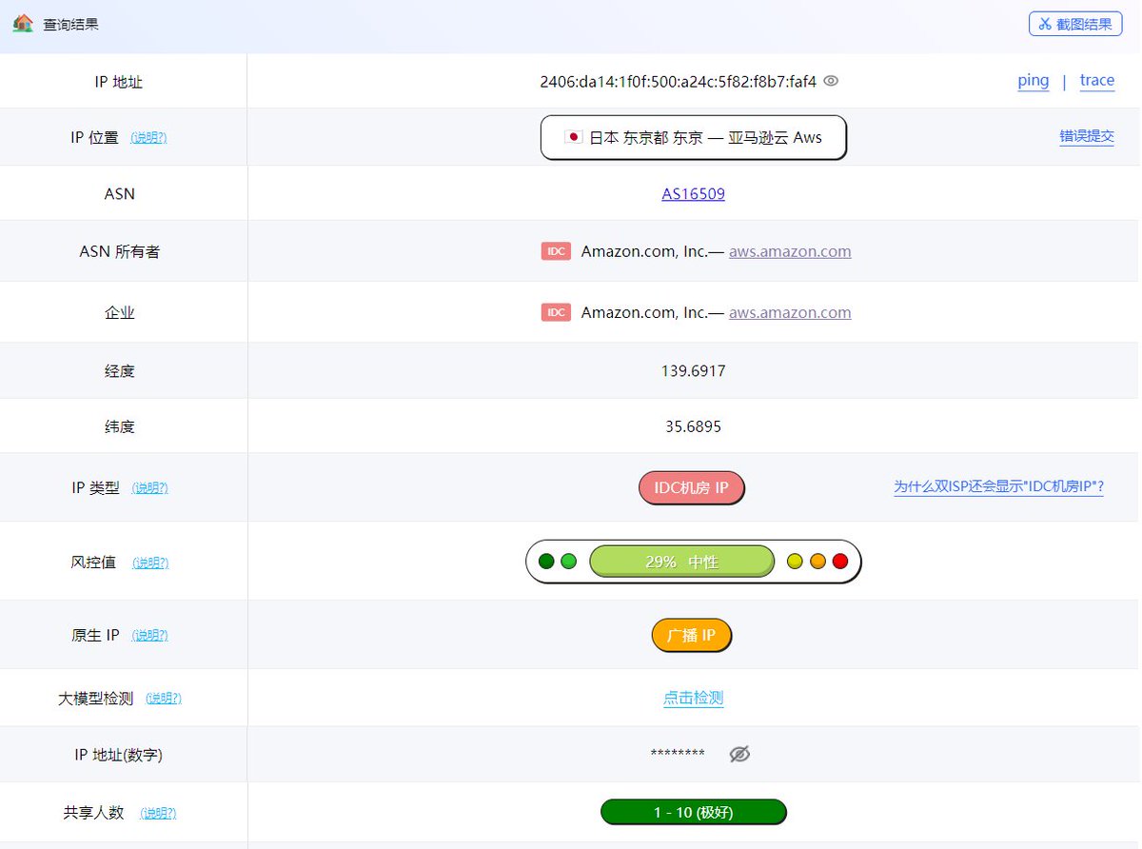Open the 为什么双ISP还会显示"IDC机房IP"? link
1142x849 pixels.
(998, 487)
